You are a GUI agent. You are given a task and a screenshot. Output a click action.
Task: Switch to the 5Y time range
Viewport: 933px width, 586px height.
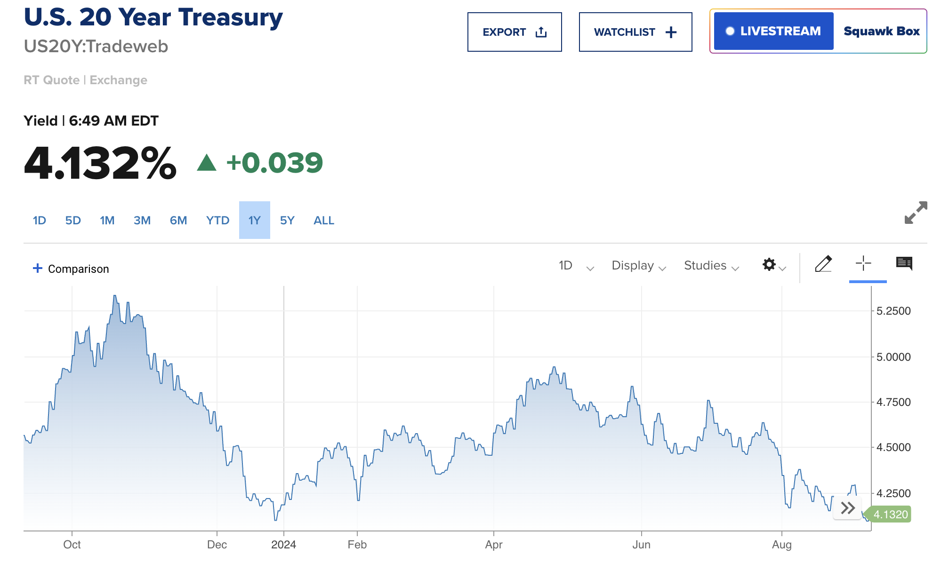point(287,221)
